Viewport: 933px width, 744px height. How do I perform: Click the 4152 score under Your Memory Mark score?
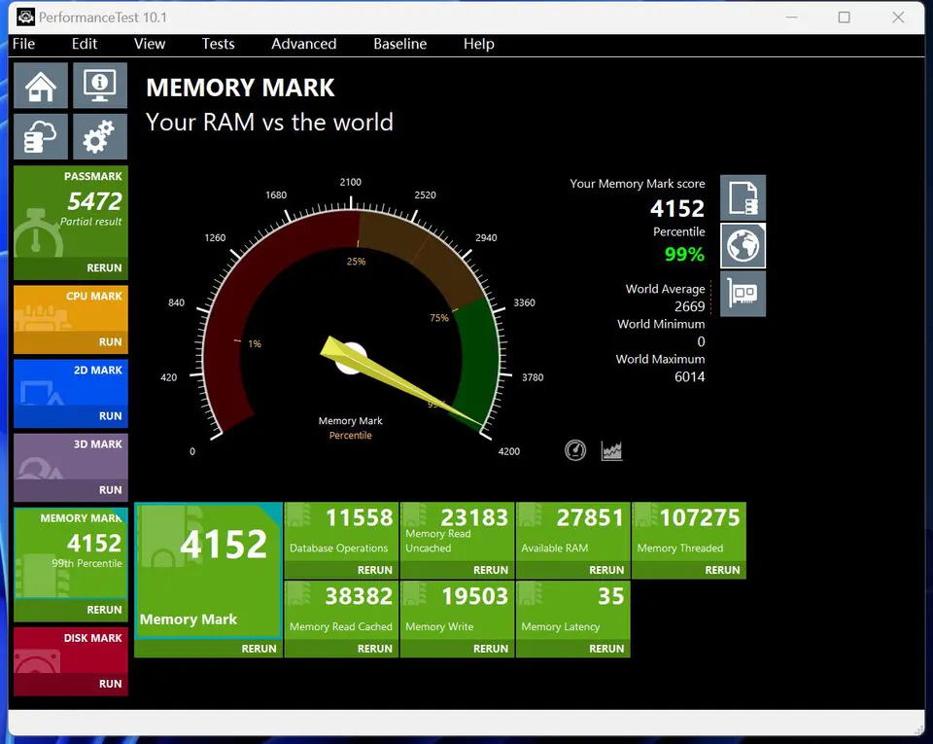(x=677, y=208)
